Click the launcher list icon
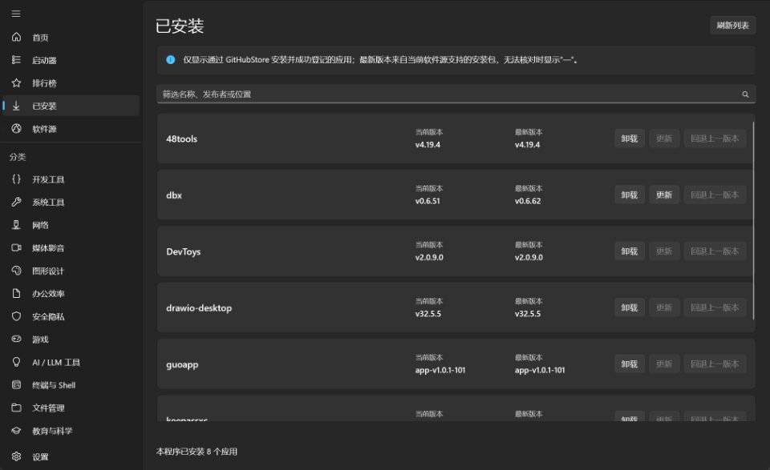770x470 pixels. pyautogui.click(x=16, y=60)
